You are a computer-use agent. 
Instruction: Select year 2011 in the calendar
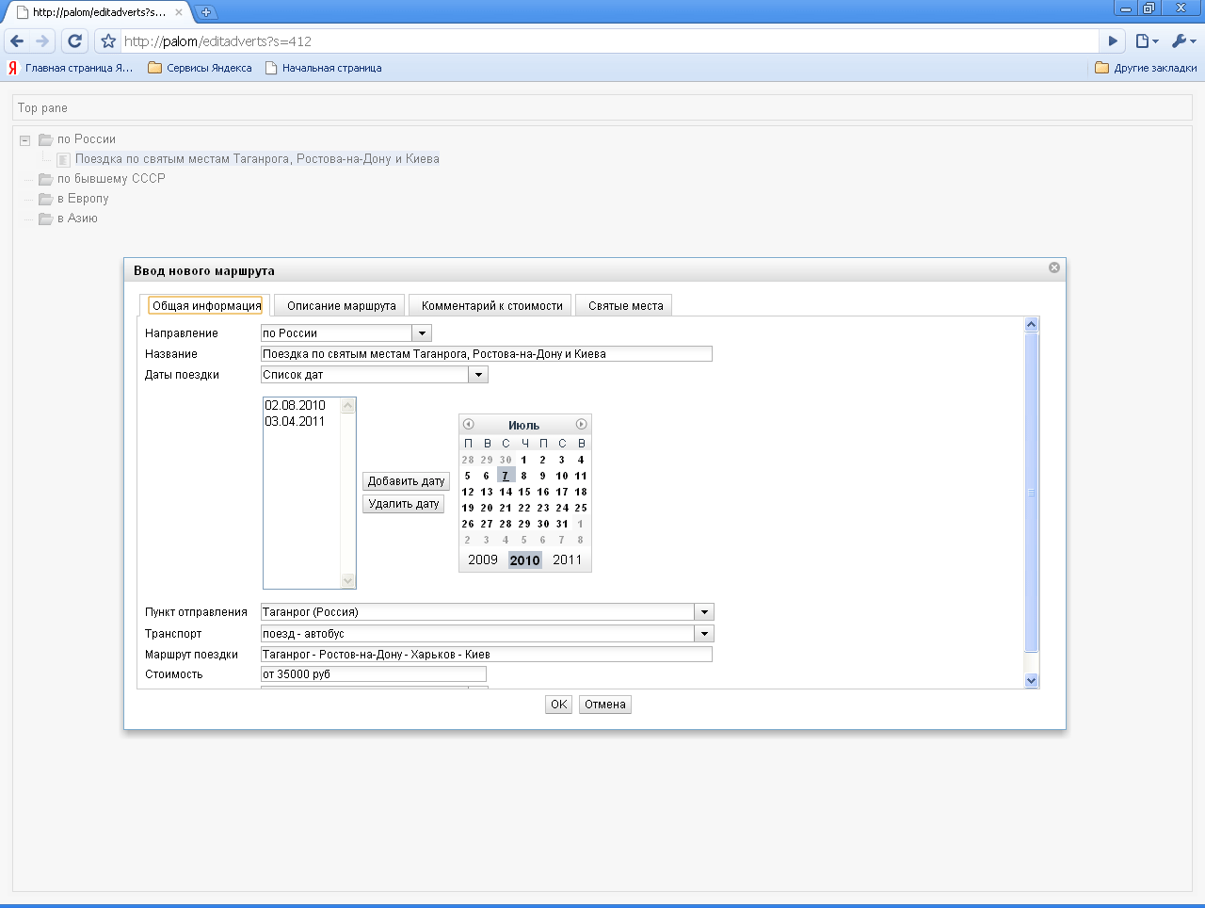[567, 559]
